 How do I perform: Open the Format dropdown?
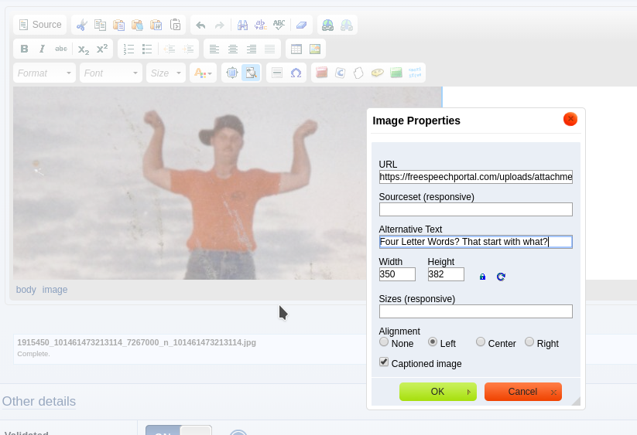(44, 73)
